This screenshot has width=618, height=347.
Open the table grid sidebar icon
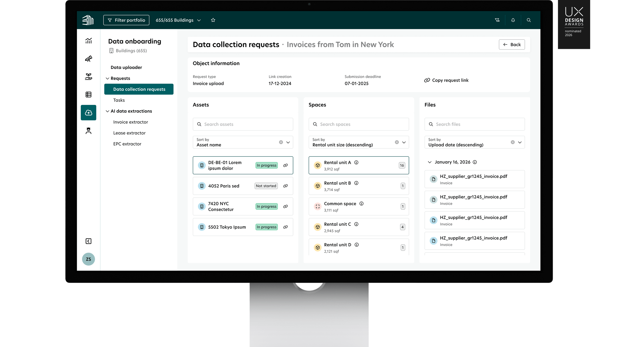pos(89,95)
